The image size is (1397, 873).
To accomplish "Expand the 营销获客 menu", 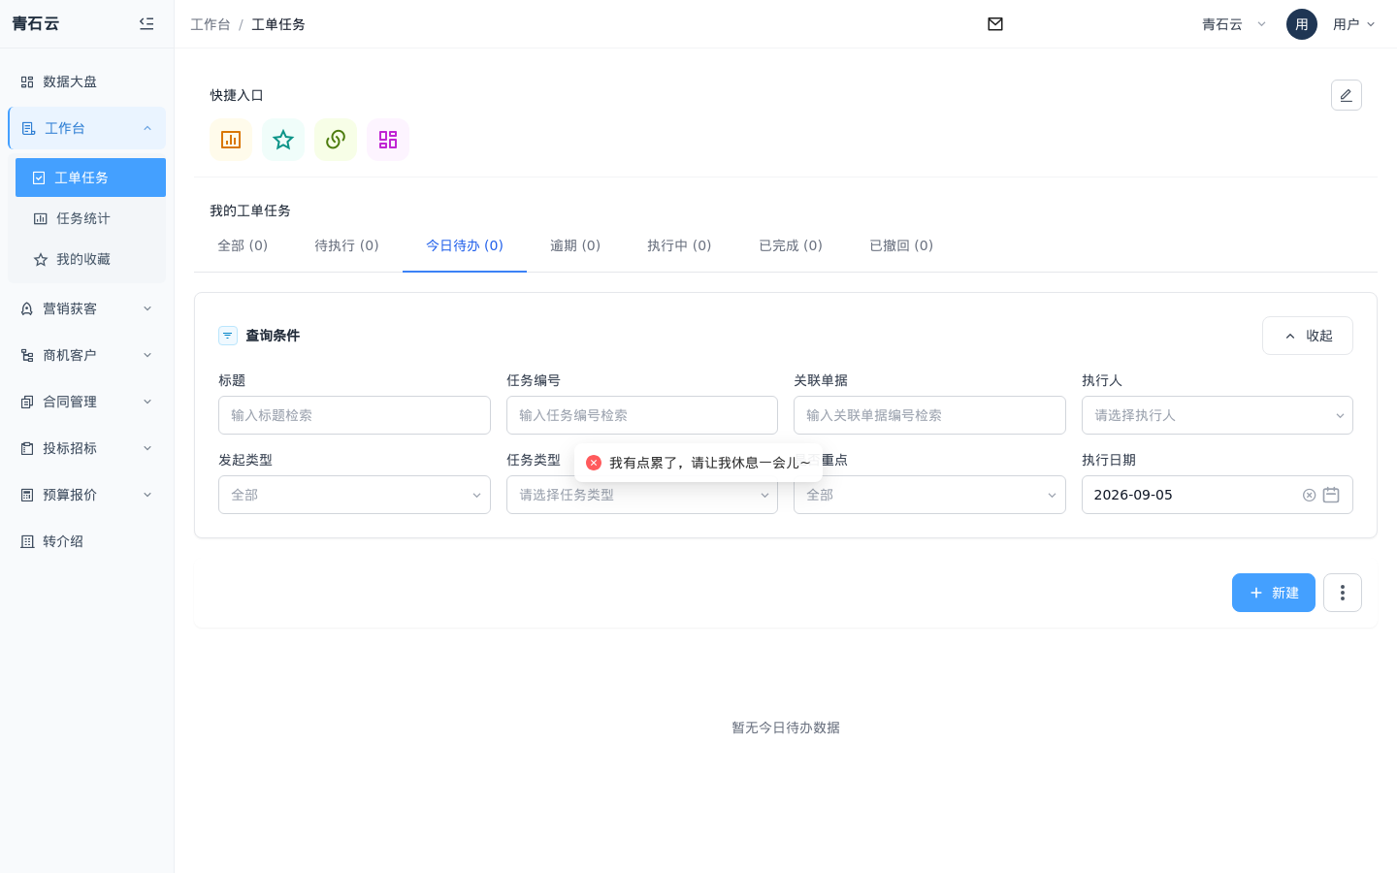I will pyautogui.click(x=87, y=308).
